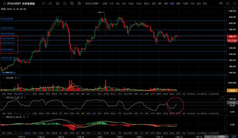Image resolution: width=238 pixels, height=138 pixels.
Task: Select EMA in the volume panel indicator row
Action: (x=10, y=94)
